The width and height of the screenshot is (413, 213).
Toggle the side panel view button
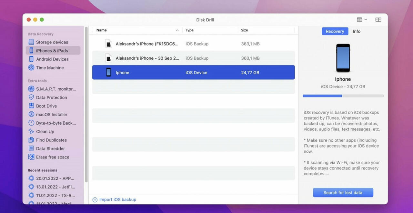click(x=378, y=20)
